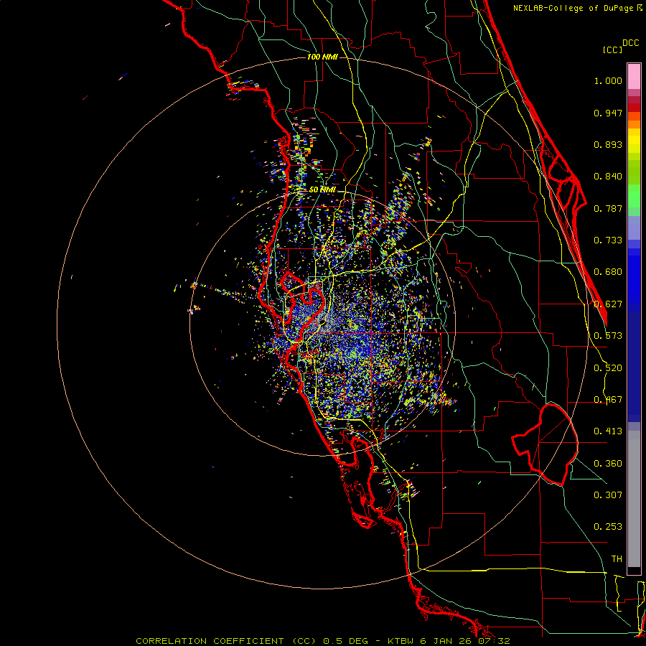646x646 pixels.
Task: Click the 0.253 legend value
Action: (608, 527)
